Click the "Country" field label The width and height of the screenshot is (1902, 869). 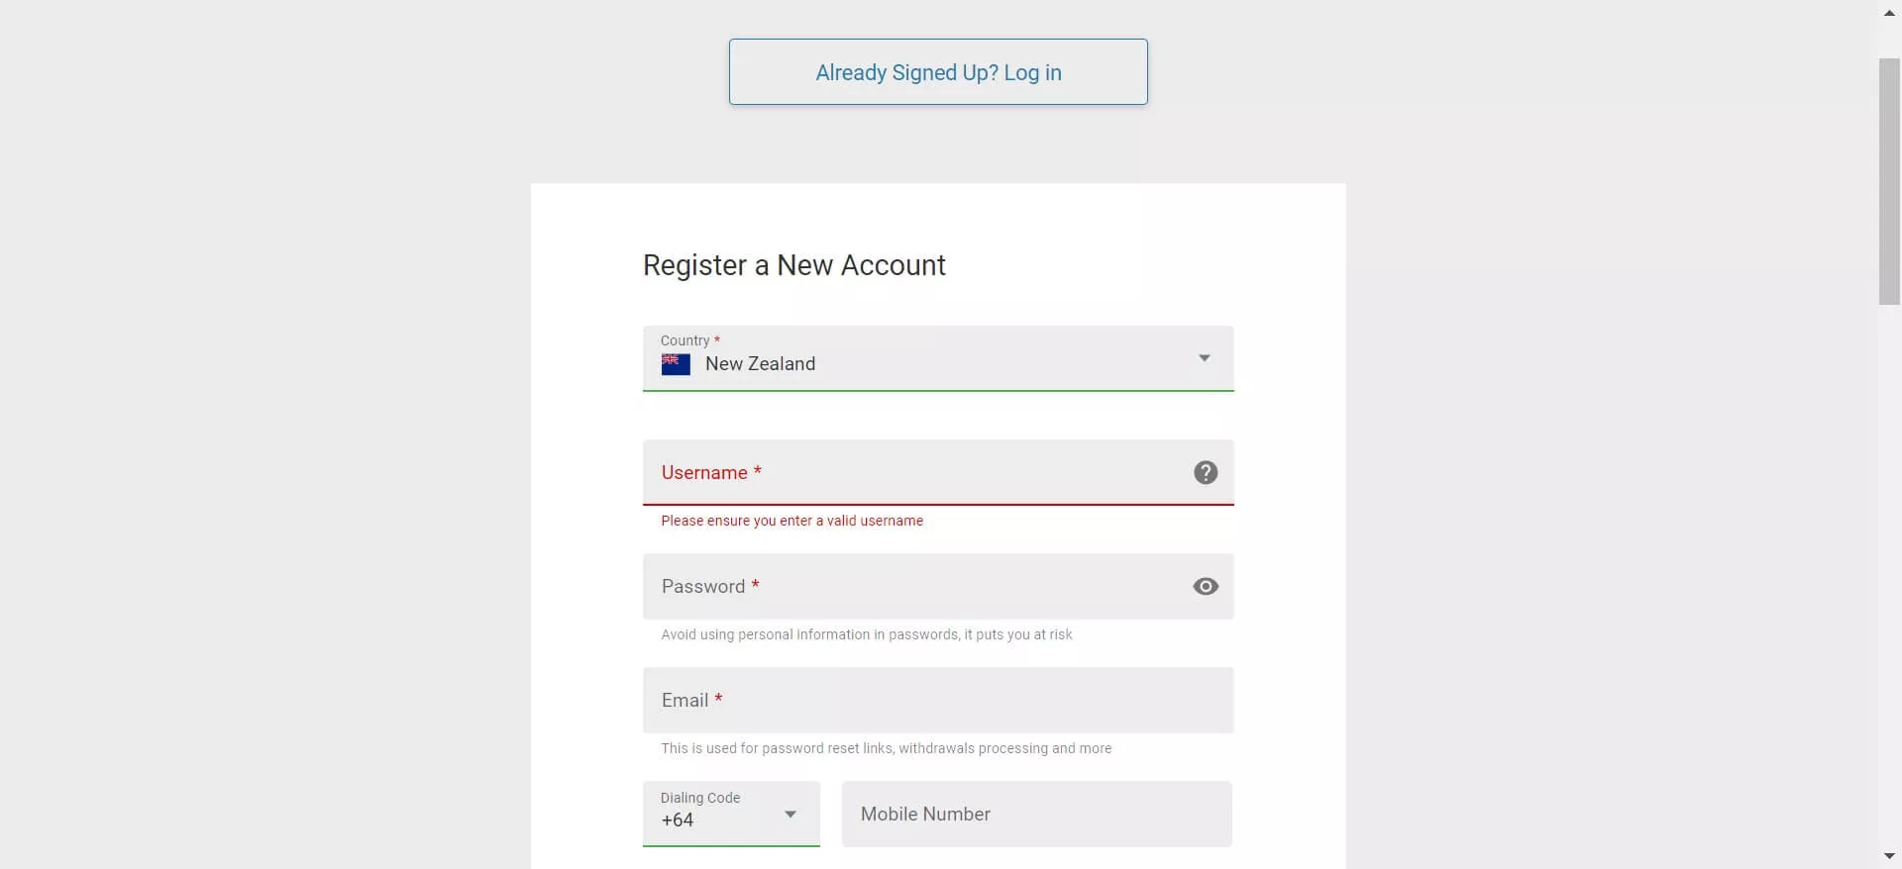tap(685, 340)
